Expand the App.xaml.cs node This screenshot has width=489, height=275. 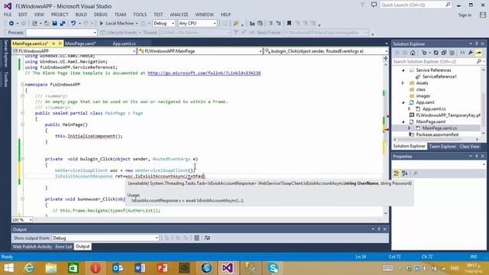(410, 108)
